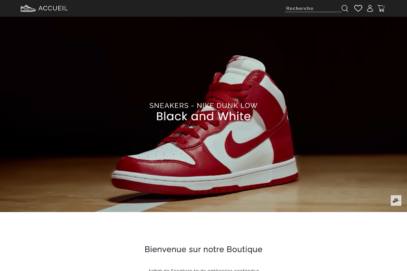Click the Bienvenue sur notre Boutique heading
407x271 pixels.
[x=203, y=249]
